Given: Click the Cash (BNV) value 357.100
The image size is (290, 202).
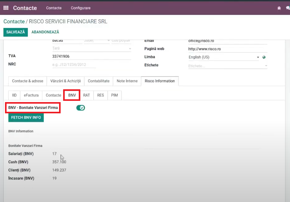Looking at the screenshot, I should (x=59, y=162).
